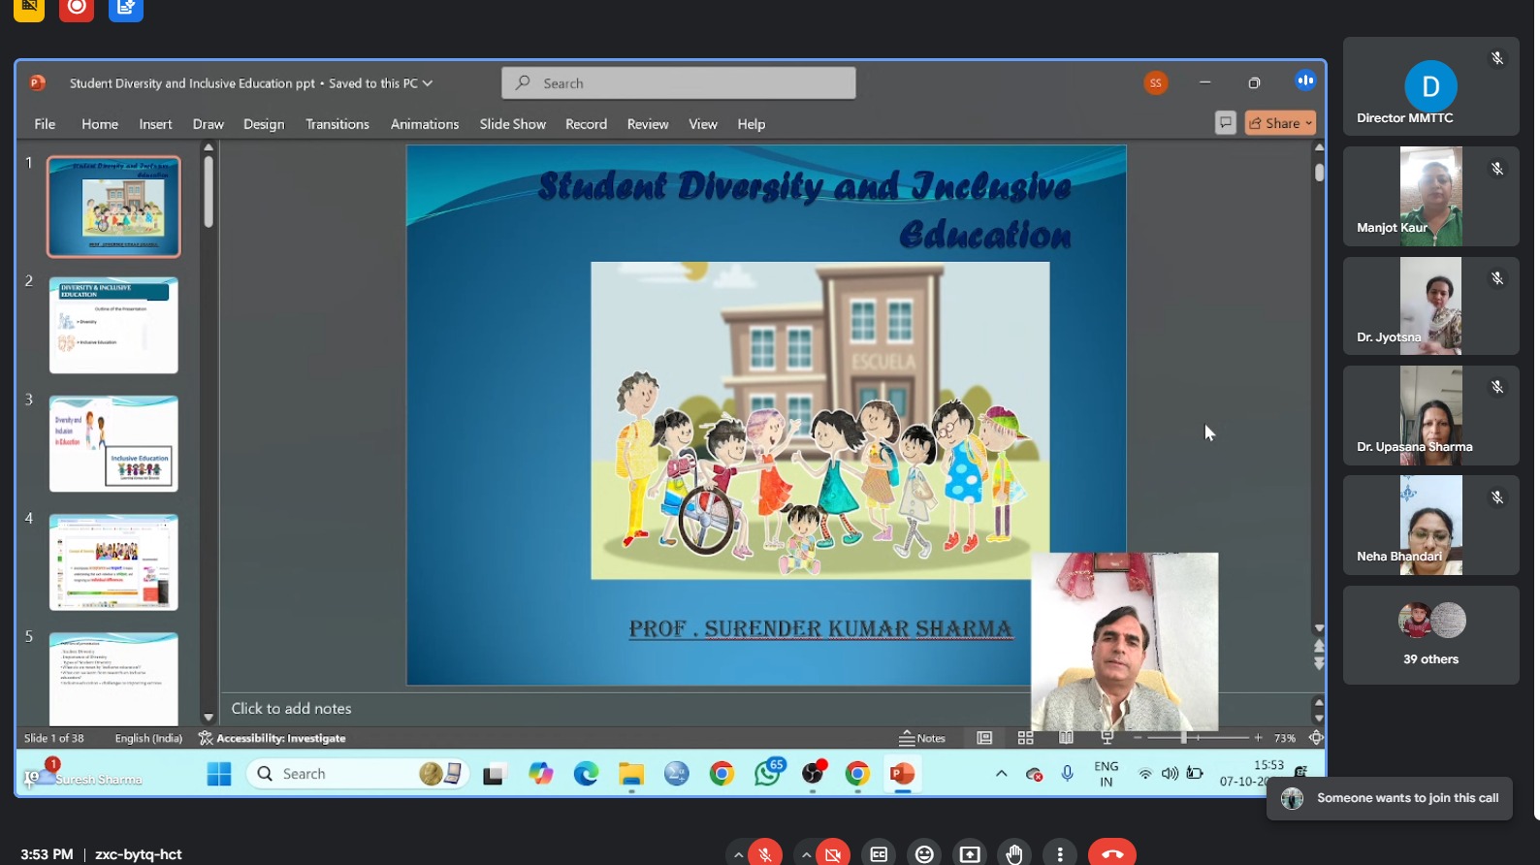Click the 'PROF . SURENDER KUMAR SHARMA' text

pos(820,629)
